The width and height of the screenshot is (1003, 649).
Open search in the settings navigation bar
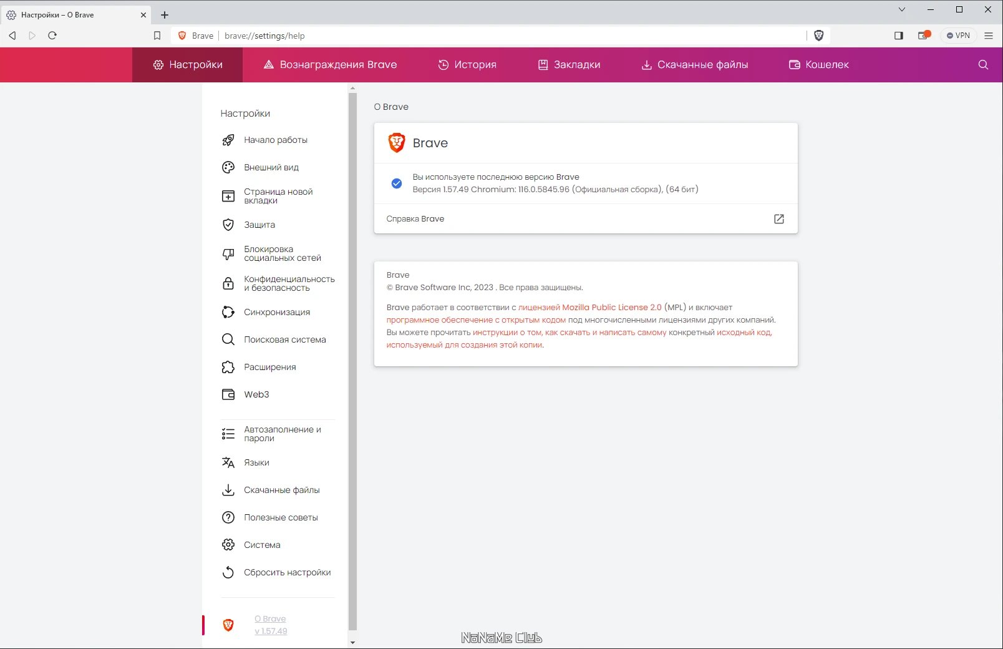983,64
